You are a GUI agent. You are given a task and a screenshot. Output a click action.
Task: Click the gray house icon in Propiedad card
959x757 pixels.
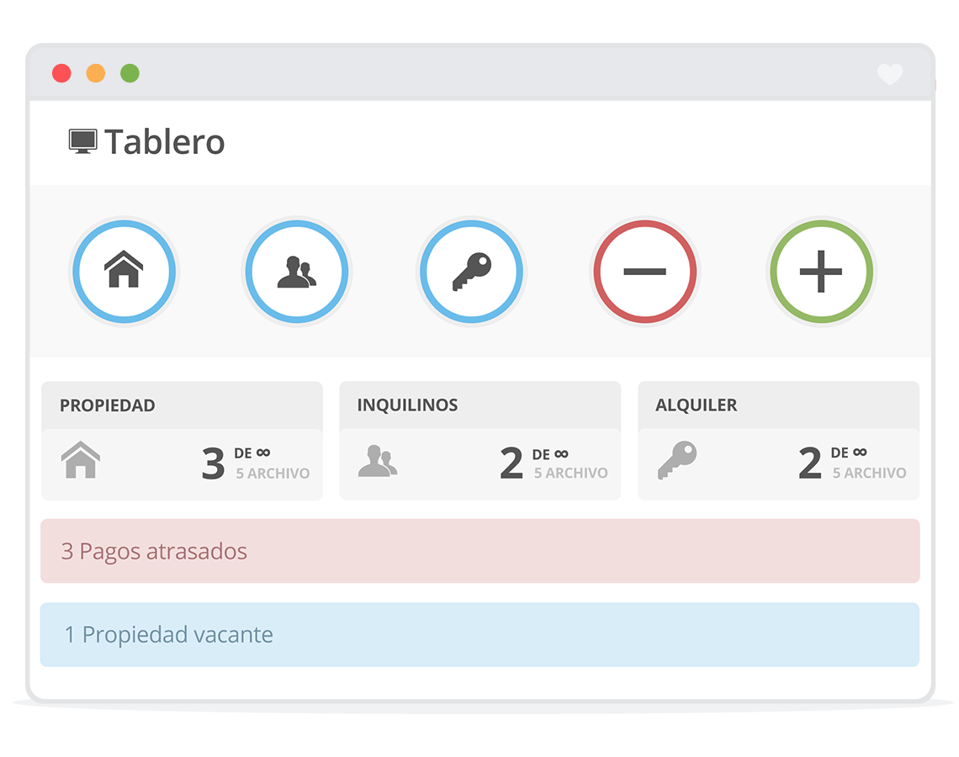tap(81, 460)
